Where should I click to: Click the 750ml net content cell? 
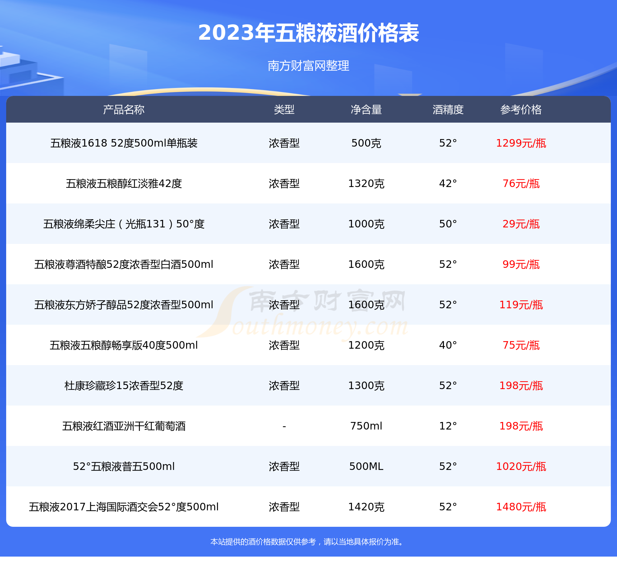click(x=366, y=426)
